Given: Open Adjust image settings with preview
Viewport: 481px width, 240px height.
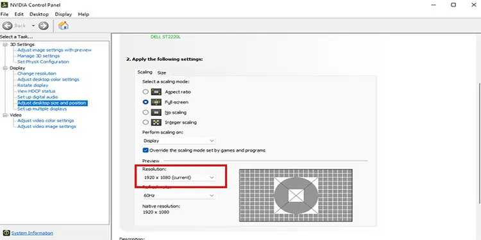Looking at the screenshot, I should click(x=55, y=50).
